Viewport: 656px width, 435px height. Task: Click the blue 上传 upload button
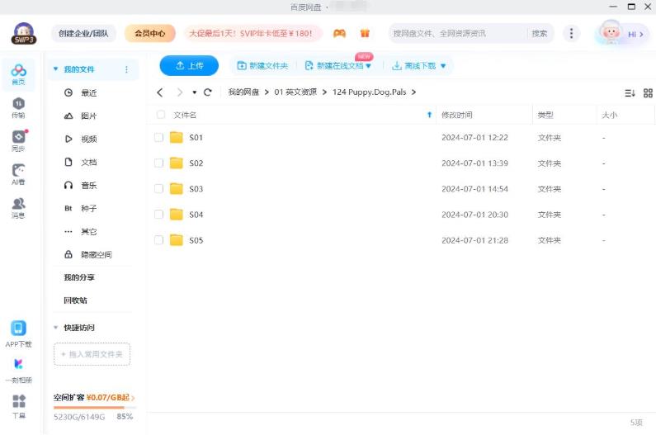189,66
